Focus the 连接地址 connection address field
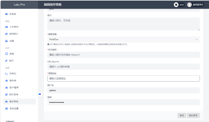 [123, 79]
